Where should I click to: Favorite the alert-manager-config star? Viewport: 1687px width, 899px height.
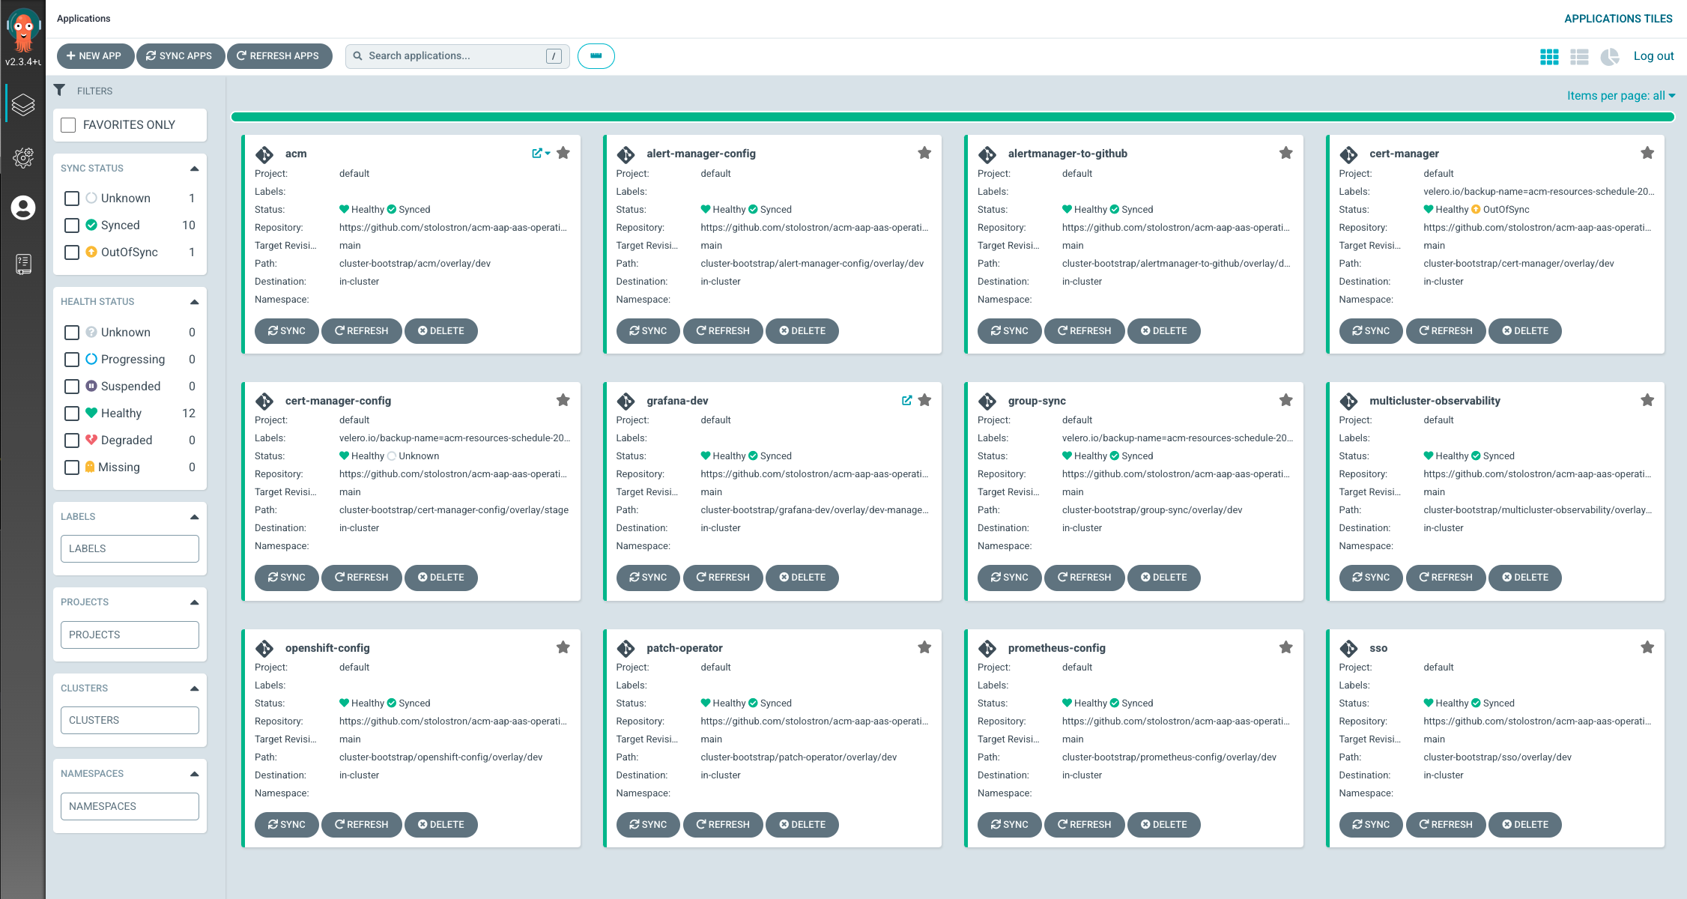pos(924,153)
